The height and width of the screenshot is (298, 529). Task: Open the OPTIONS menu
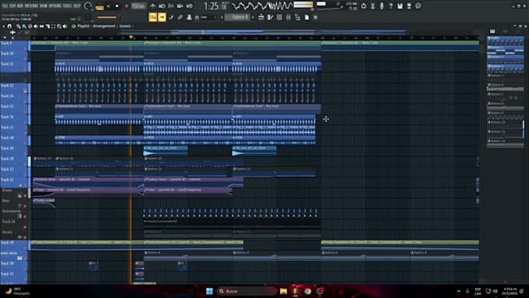pyautogui.click(x=55, y=5)
